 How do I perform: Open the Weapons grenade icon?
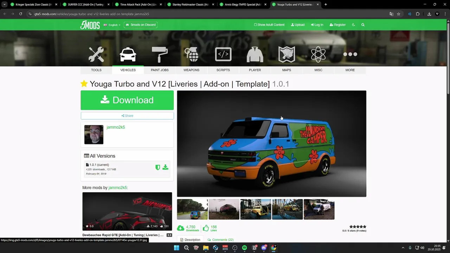(192, 54)
